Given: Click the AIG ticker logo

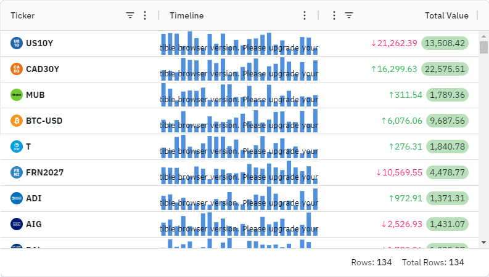Looking at the screenshot, I should coord(17,224).
